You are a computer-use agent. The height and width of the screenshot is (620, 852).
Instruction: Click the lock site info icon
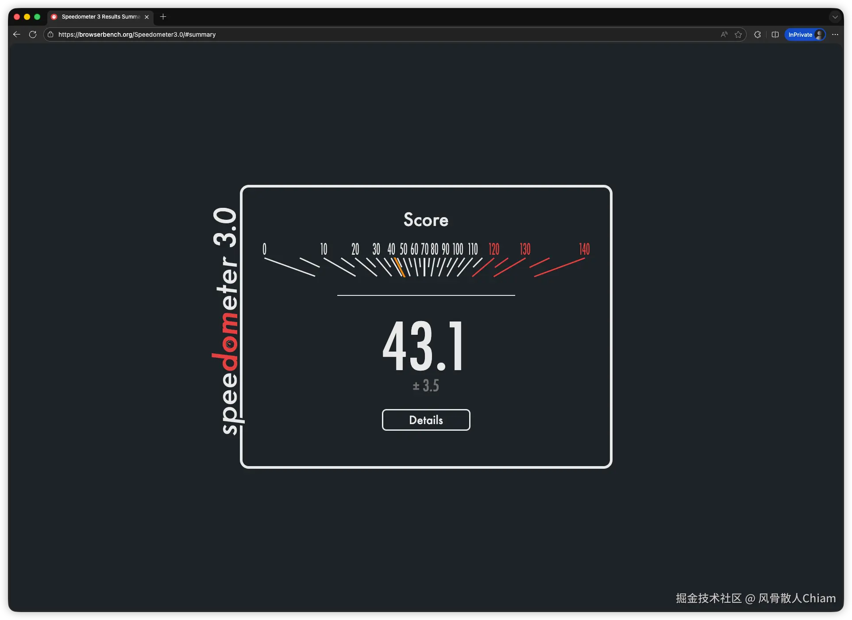[x=50, y=34]
